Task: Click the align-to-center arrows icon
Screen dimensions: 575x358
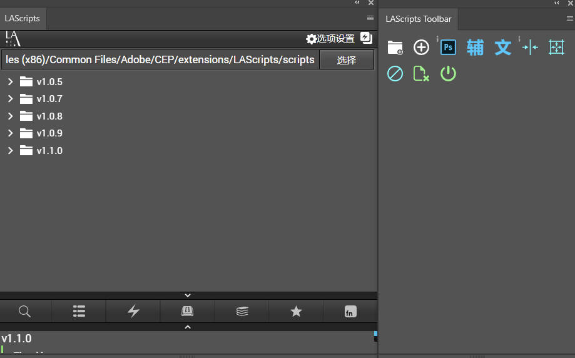Action: (530, 48)
